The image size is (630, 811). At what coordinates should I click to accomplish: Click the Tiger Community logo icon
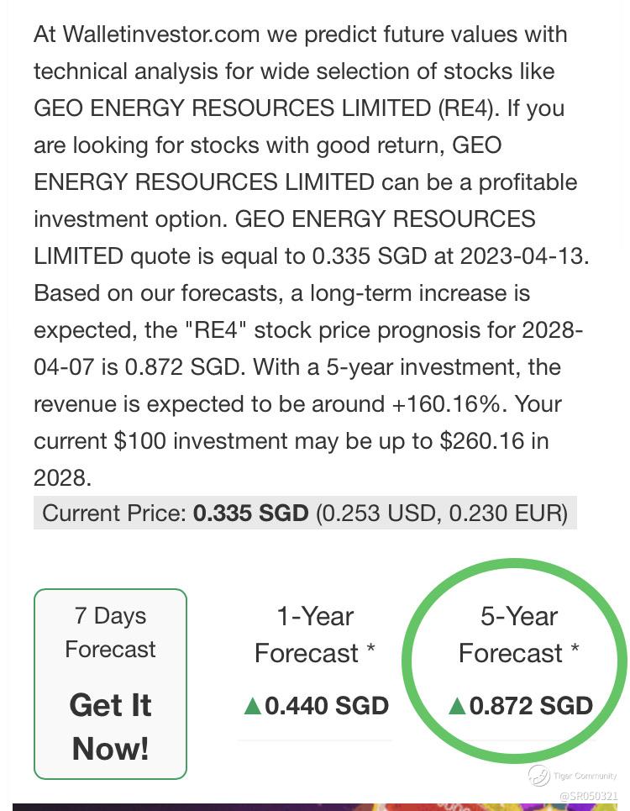(x=538, y=775)
